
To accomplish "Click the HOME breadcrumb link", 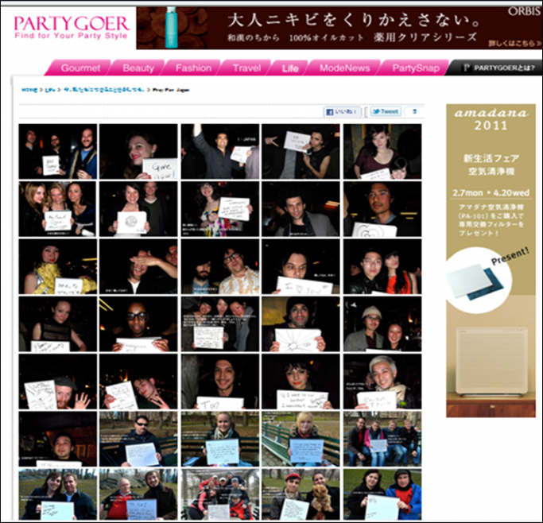I will click(29, 91).
